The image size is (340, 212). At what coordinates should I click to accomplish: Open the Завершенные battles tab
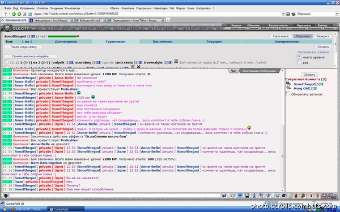point(287,41)
